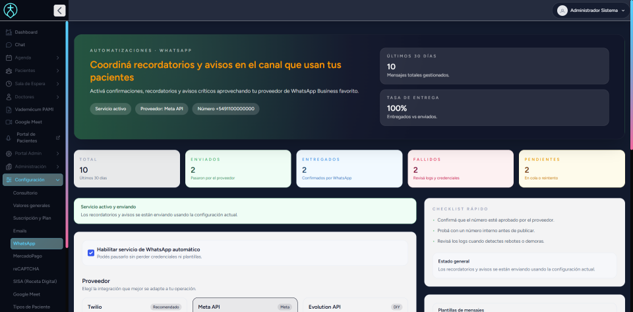The image size is (633, 312).
Task: Collapse the Configuración section
Action: 58,179
